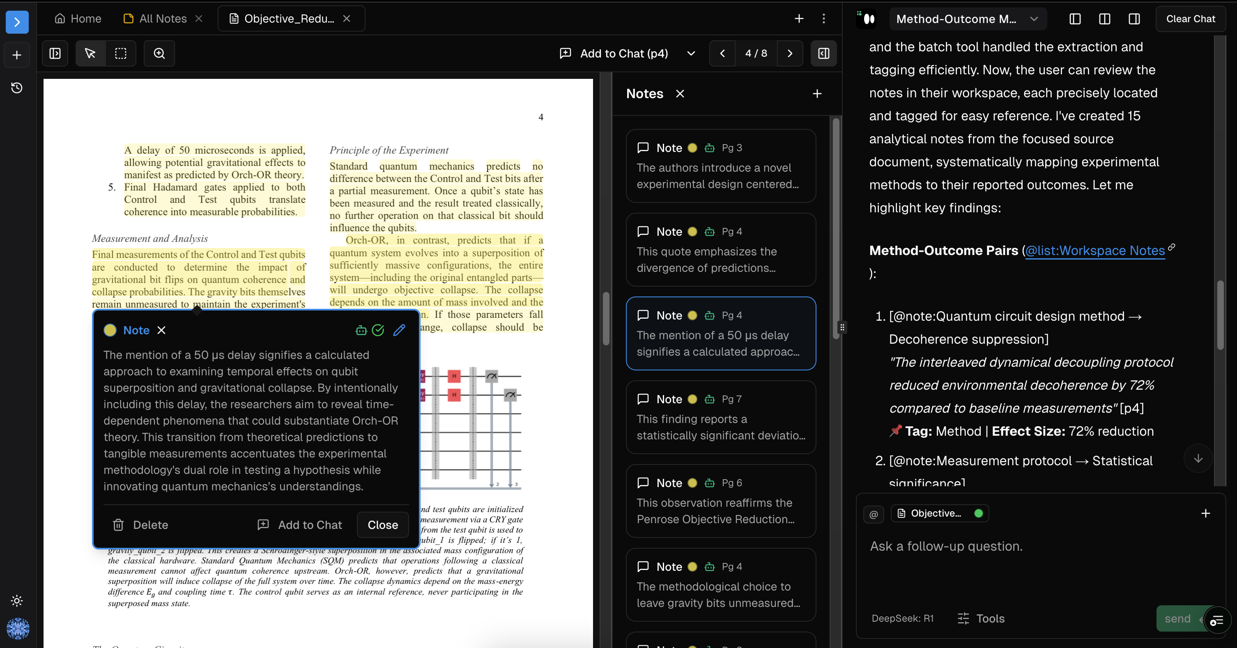Switch to the Home tab
The width and height of the screenshot is (1237, 648).
point(78,19)
